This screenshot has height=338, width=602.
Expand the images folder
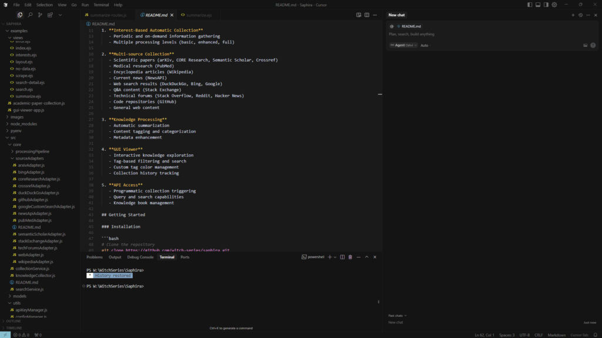[17, 117]
